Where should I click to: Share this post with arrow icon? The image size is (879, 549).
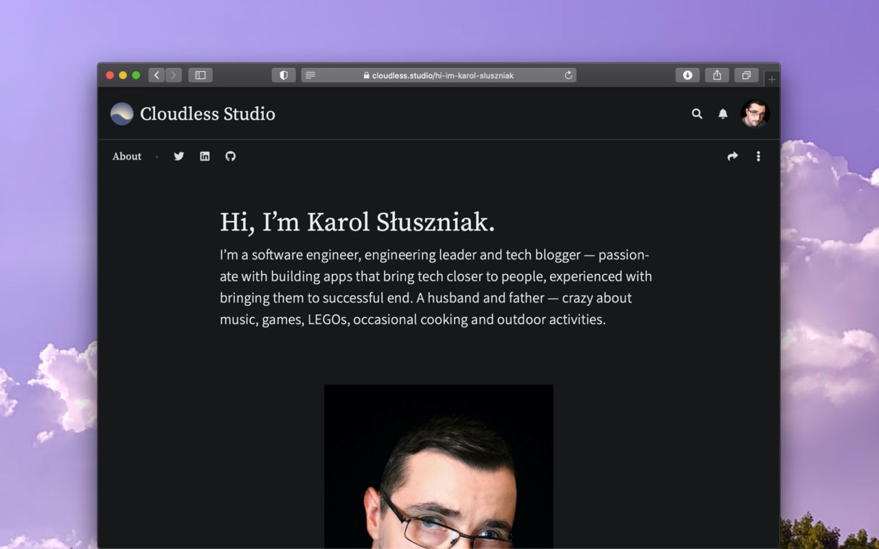733,156
